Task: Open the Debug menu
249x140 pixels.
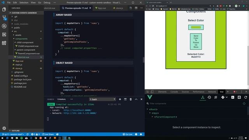Action: click(x=47, y=3)
